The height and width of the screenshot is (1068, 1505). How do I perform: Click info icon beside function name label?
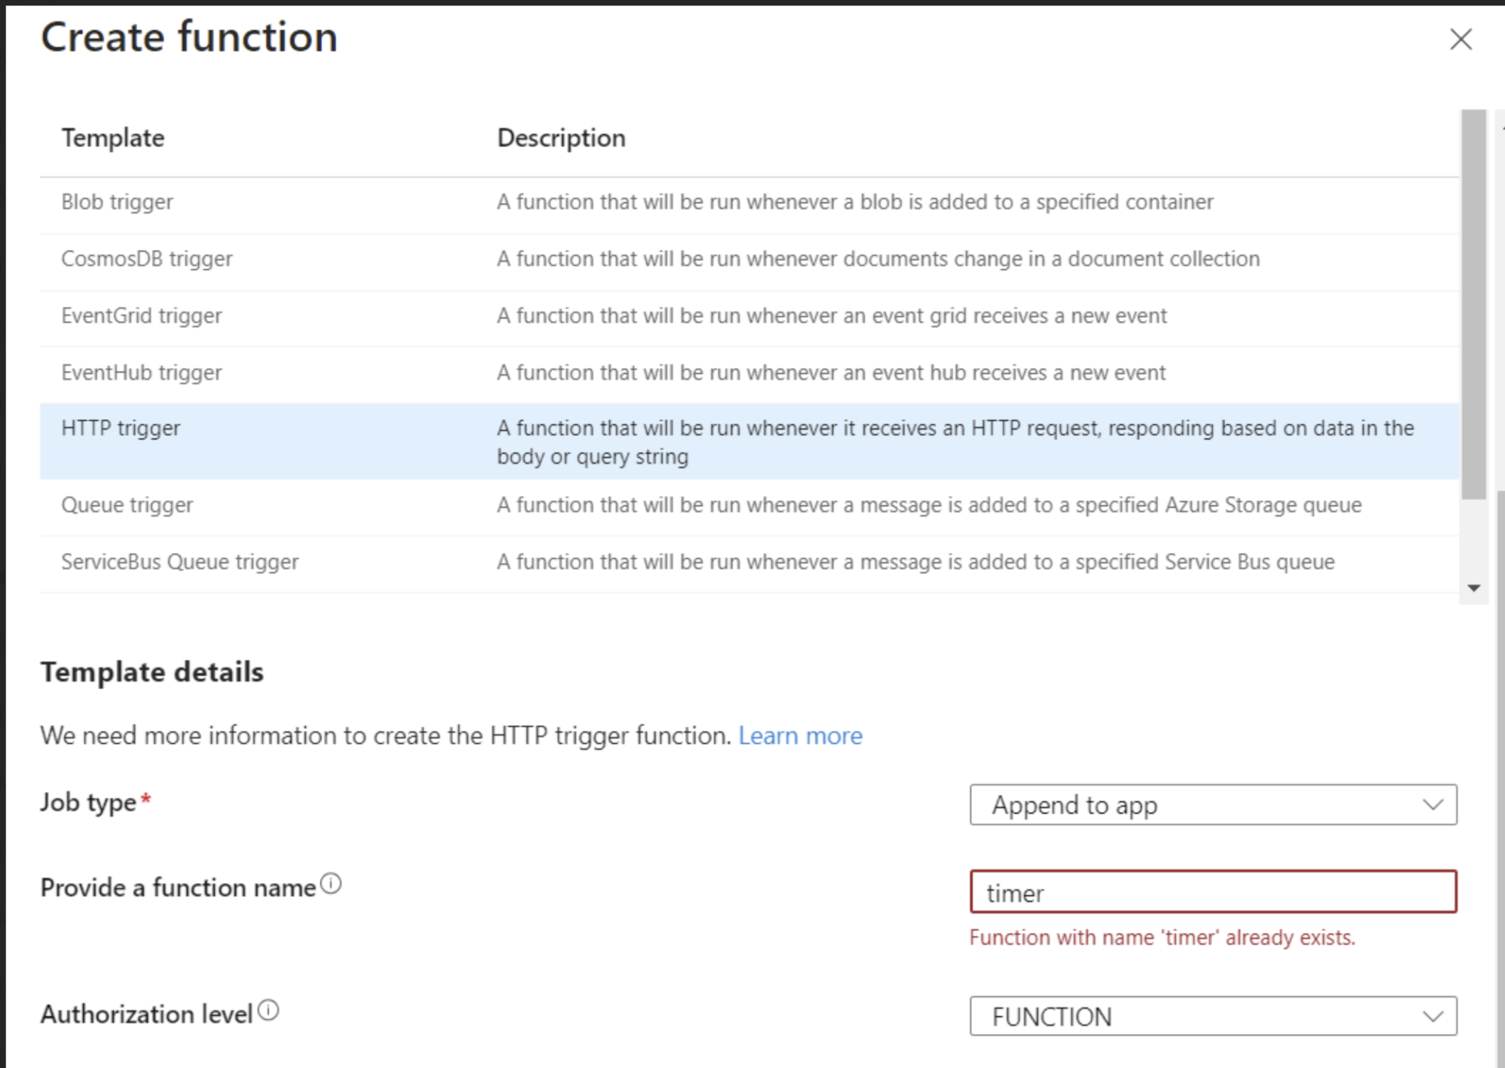[x=331, y=884]
